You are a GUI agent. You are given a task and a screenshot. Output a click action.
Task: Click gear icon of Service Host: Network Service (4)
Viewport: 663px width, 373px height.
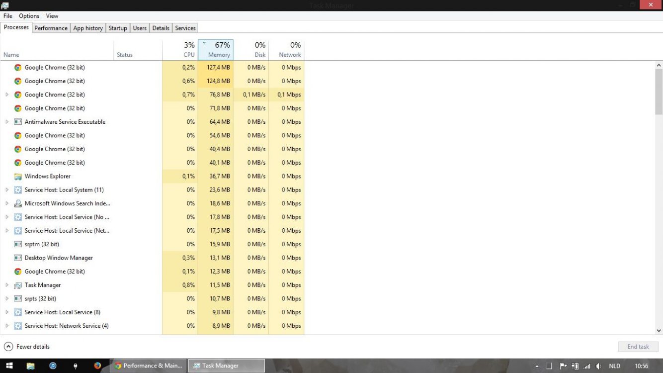[18, 326]
